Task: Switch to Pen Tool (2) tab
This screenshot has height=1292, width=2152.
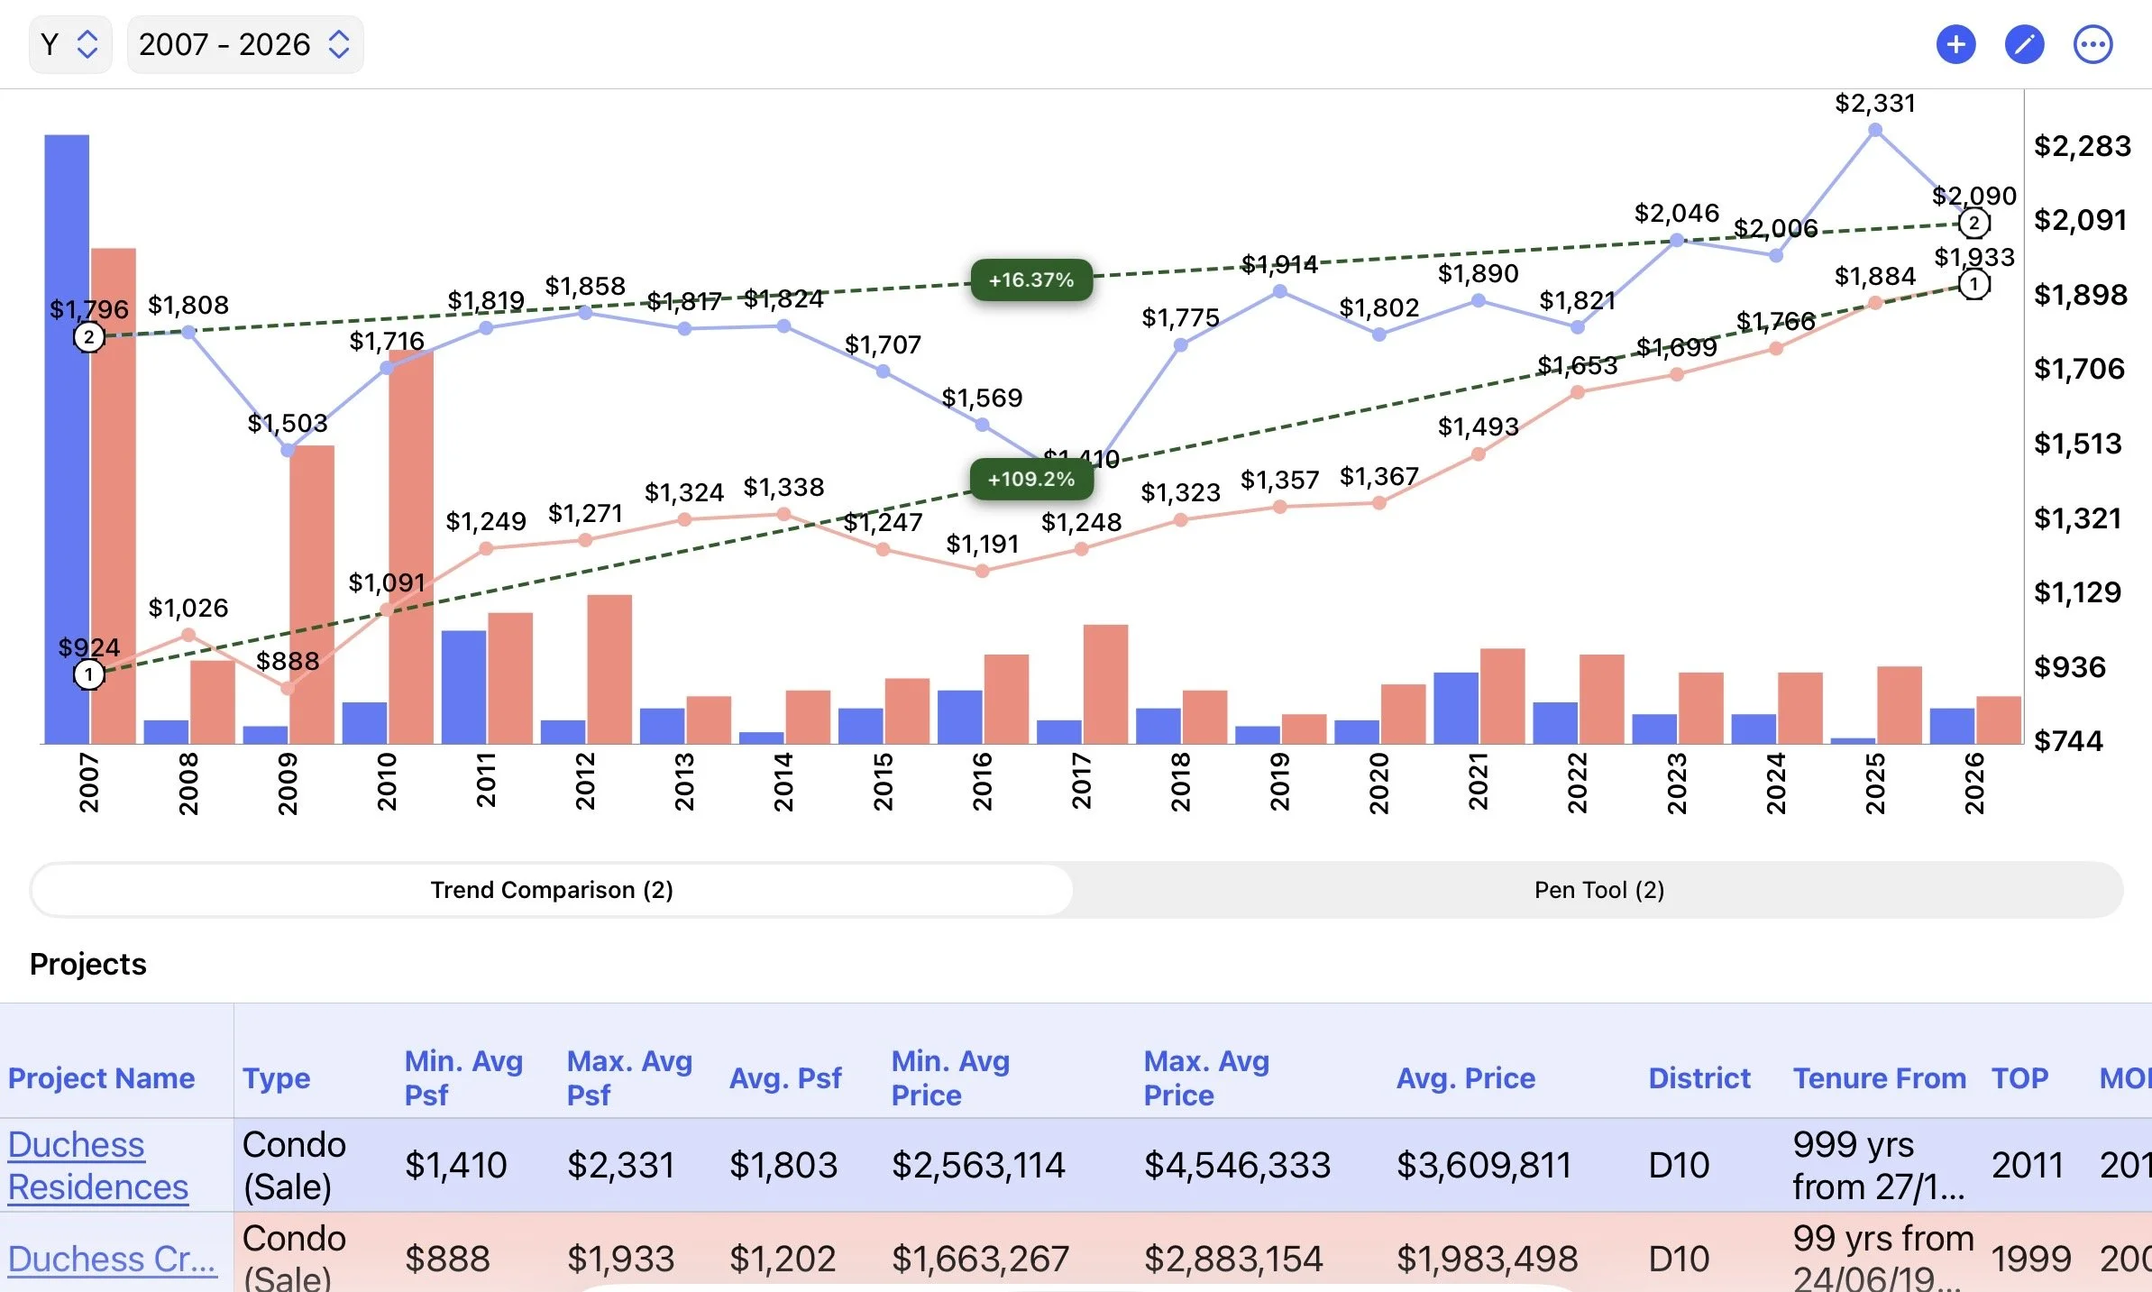Action: pyautogui.click(x=1598, y=890)
